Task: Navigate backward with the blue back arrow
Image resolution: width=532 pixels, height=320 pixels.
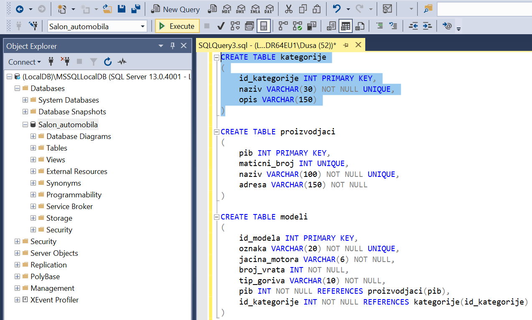Action: tap(19, 9)
